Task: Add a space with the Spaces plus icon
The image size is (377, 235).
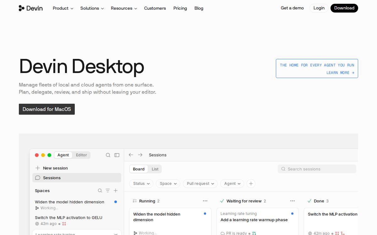Action: [x=116, y=191]
